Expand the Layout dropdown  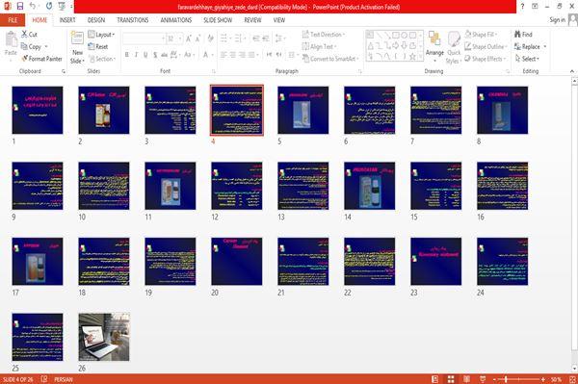[x=101, y=35]
